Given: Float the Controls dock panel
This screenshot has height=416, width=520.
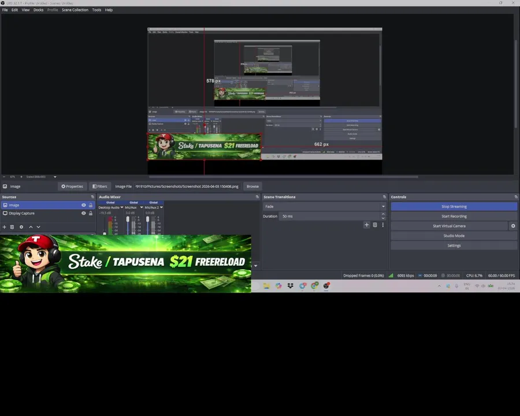Looking at the screenshot, I should (516, 196).
